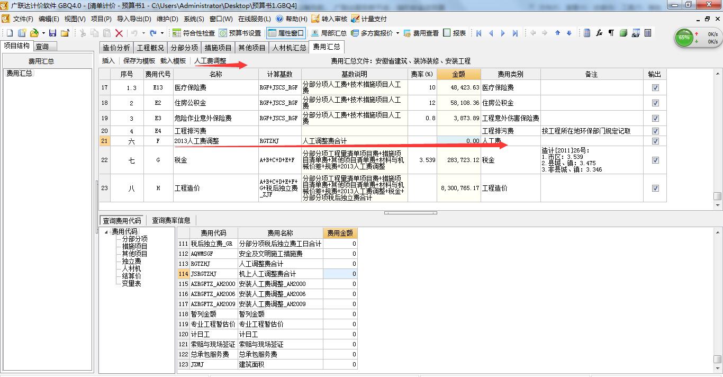Image resolution: width=723 pixels, height=377 pixels.
Task: Click the green 3D cube icon
Action: [623, 33]
